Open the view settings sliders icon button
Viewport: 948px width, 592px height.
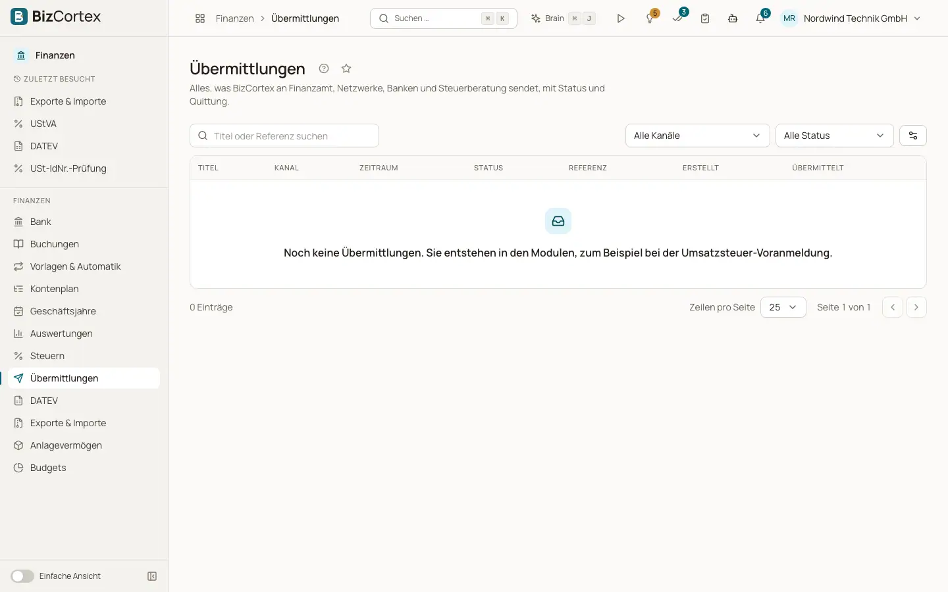coord(913,136)
